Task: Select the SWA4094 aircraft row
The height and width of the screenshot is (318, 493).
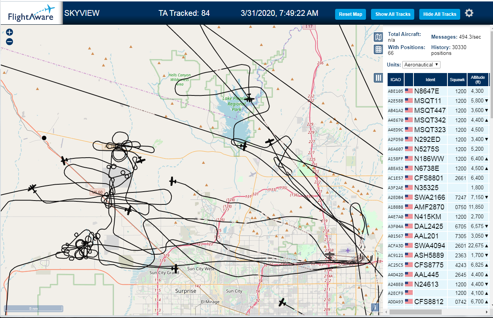Action: tap(439, 246)
